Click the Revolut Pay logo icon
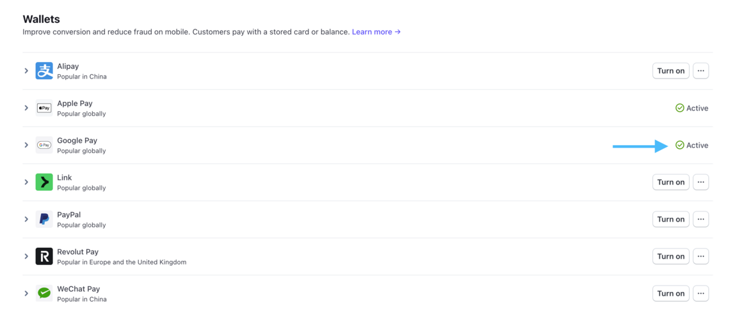Viewport: 736px width, 320px height. pyautogui.click(x=44, y=256)
